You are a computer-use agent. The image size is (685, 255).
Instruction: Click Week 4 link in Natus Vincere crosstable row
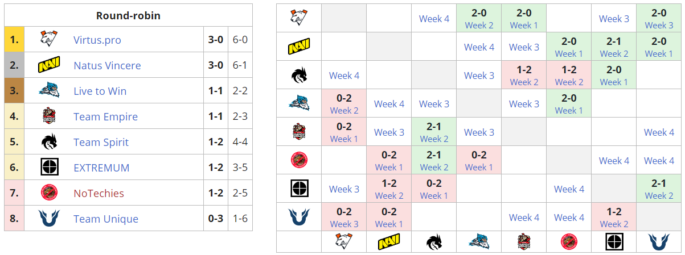pos(479,47)
